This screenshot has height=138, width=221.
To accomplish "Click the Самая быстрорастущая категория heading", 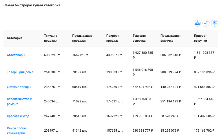I will coord(32,5).
